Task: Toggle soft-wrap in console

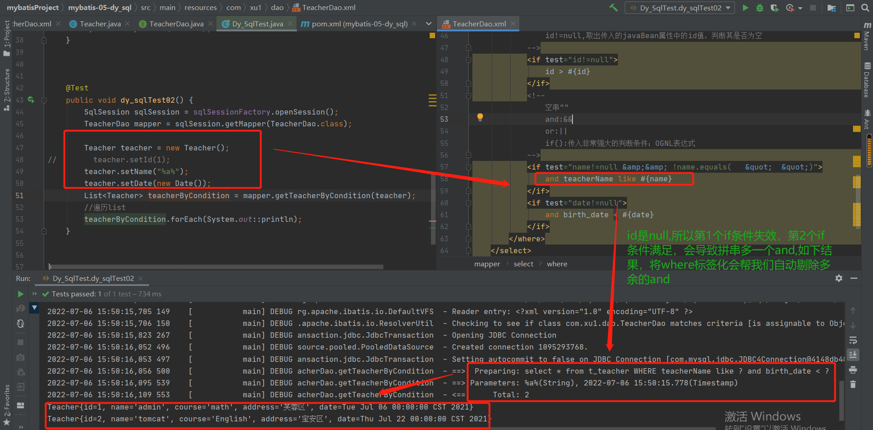Action: 853,340
